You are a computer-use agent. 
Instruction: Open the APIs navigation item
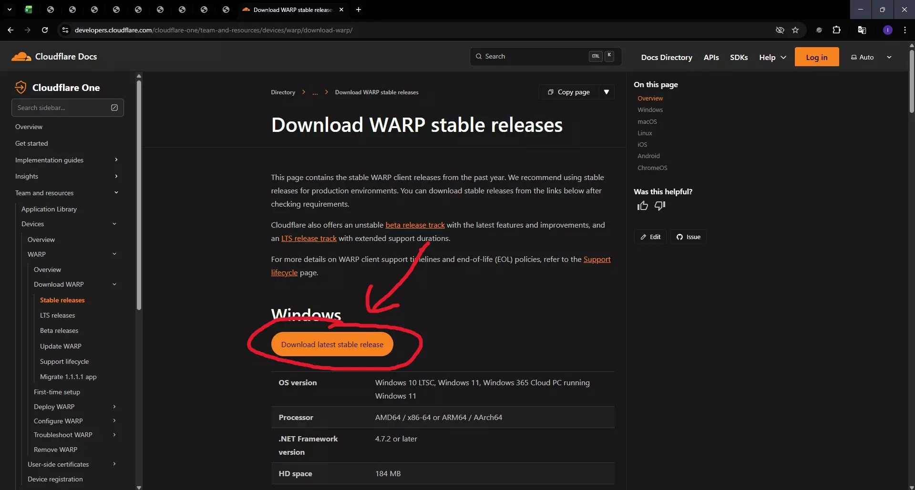click(x=711, y=57)
